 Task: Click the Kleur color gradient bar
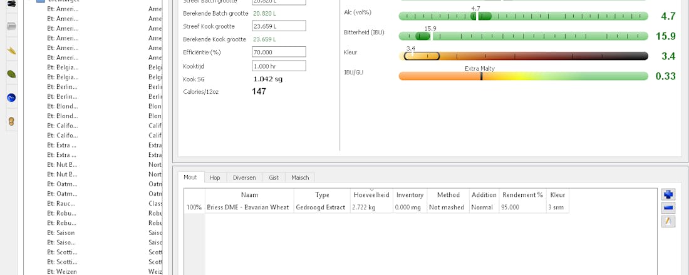[524, 56]
